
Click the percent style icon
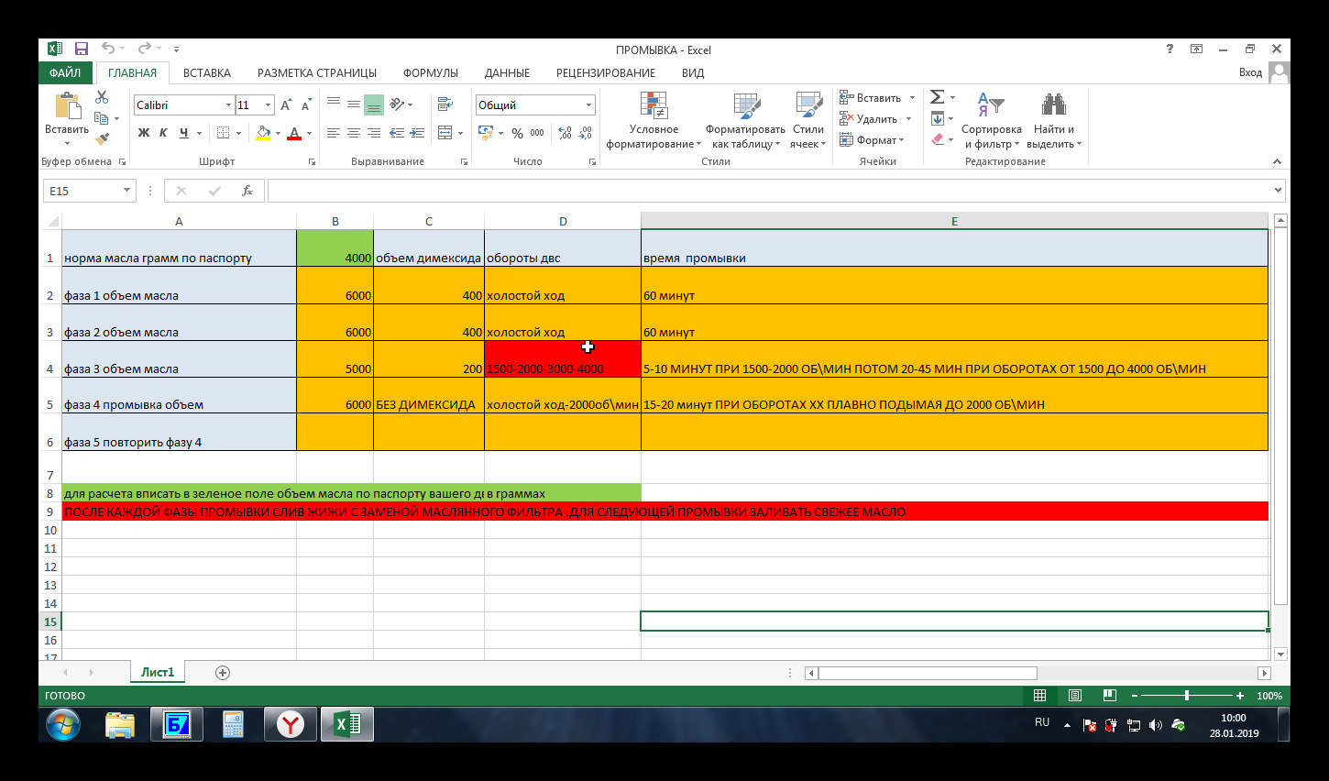517,133
